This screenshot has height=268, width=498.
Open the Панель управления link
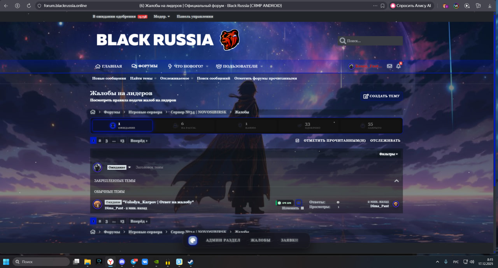tap(195, 17)
